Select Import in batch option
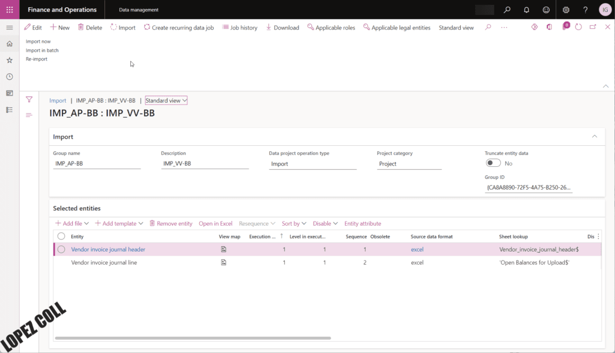The width and height of the screenshot is (615, 353). tap(42, 50)
